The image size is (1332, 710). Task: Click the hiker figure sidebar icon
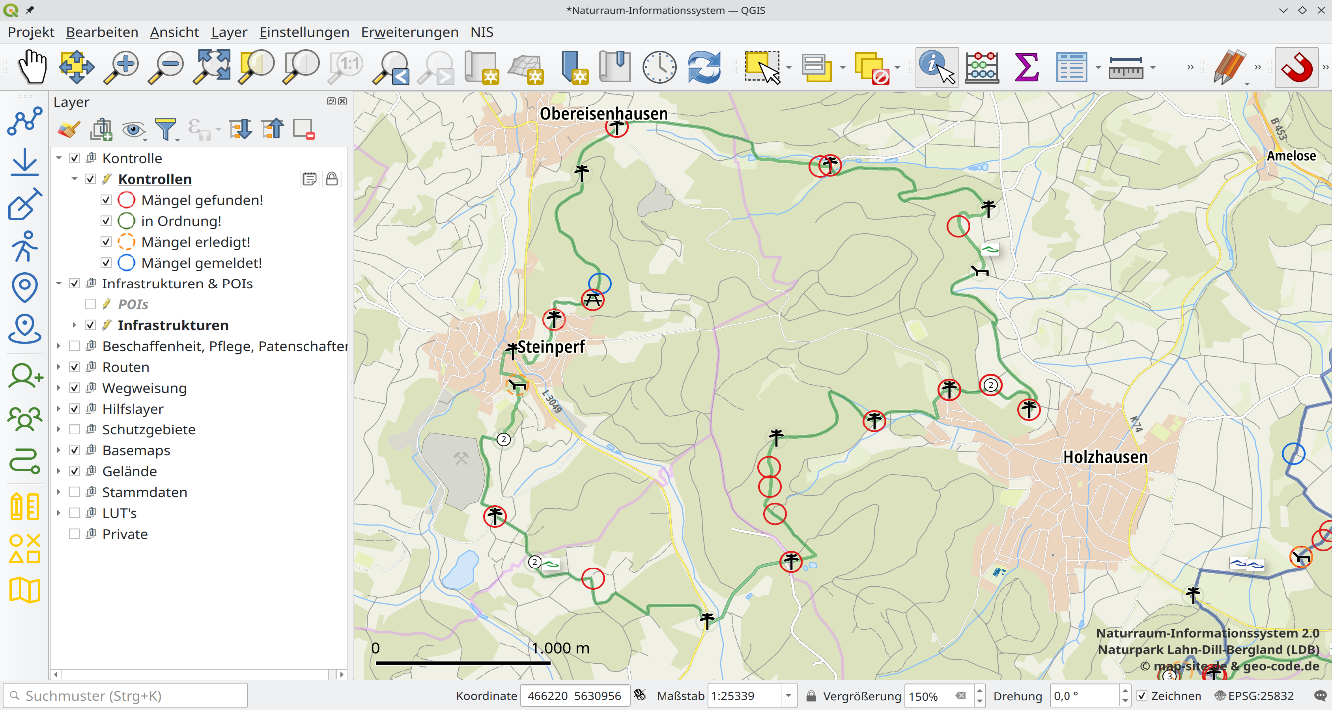click(x=24, y=246)
